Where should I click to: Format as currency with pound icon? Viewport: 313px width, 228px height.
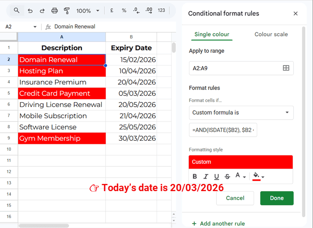click(112, 10)
